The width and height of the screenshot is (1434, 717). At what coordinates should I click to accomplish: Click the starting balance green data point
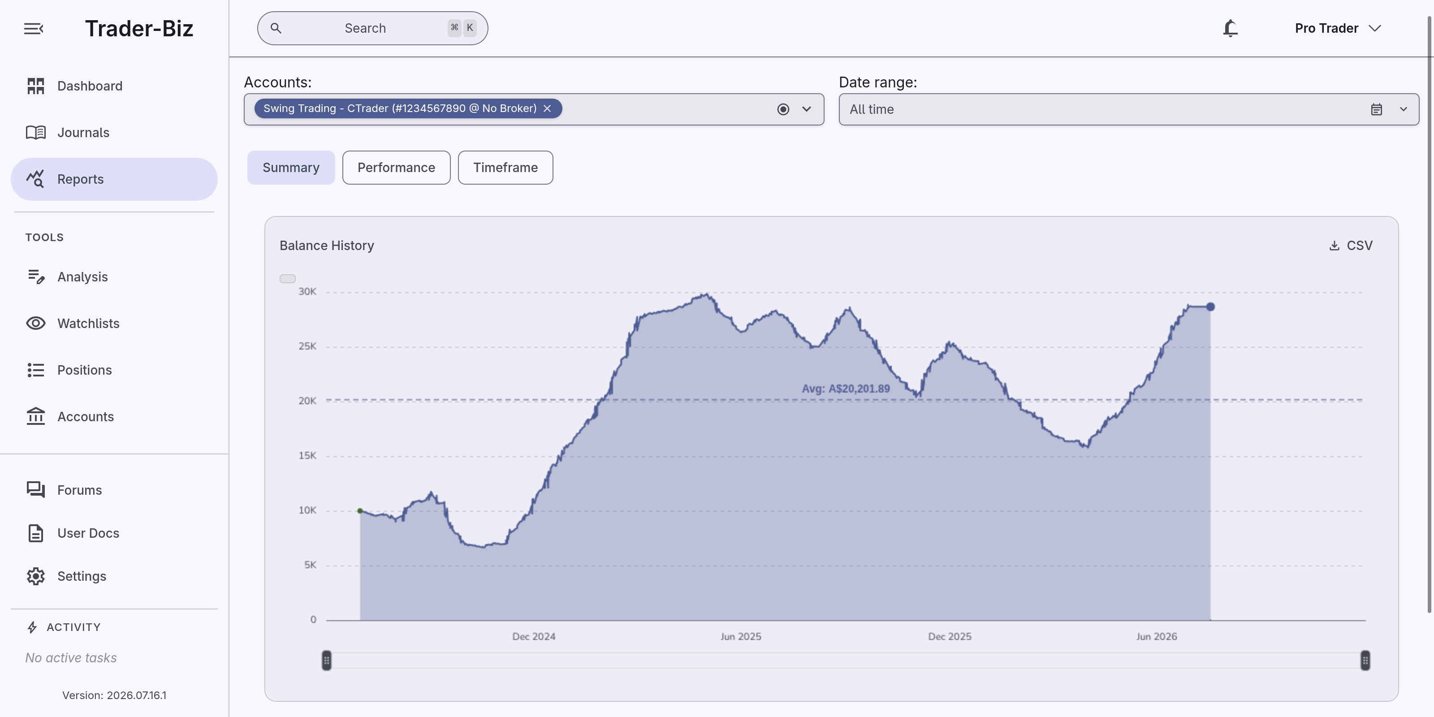360,511
